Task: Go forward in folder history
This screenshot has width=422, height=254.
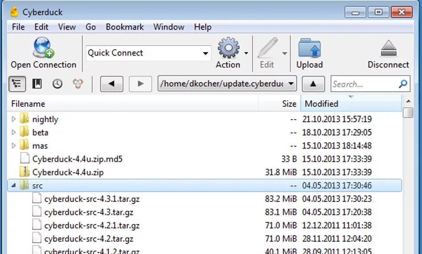Action: (x=140, y=84)
